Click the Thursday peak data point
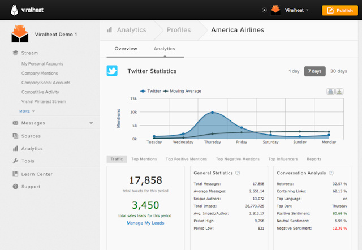 tap(213, 113)
